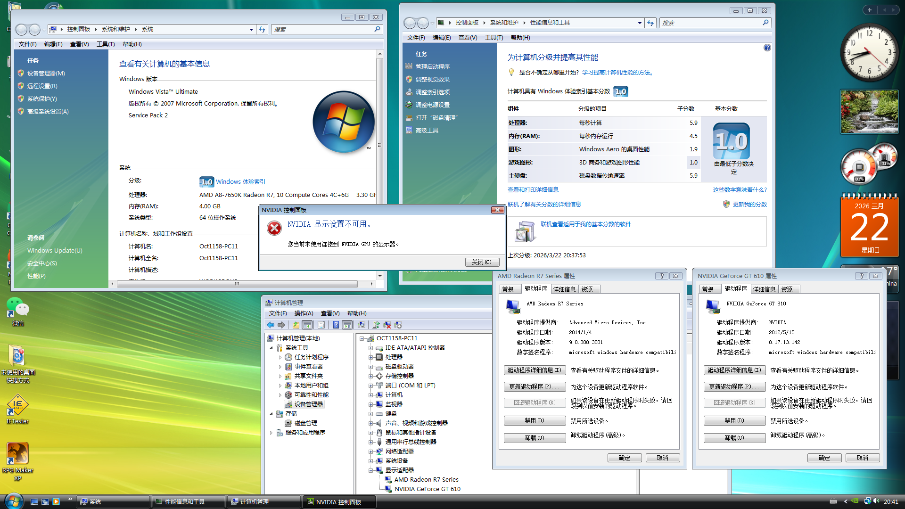This screenshot has height=509, width=905.
Task: Collapse the 显示适配器 tree node
Action: (x=370, y=470)
